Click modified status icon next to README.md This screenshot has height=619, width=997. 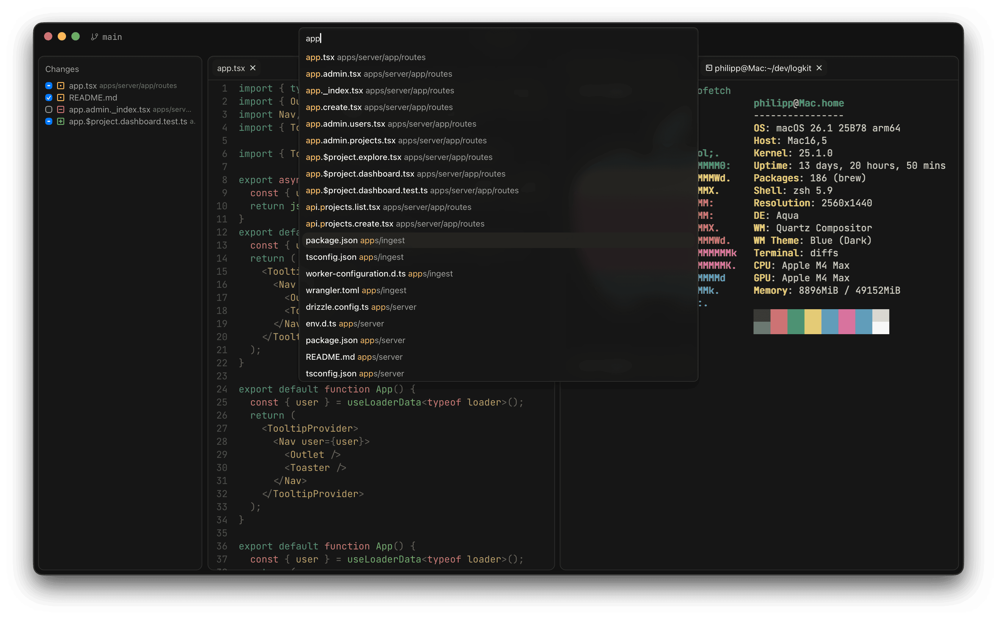coord(61,98)
